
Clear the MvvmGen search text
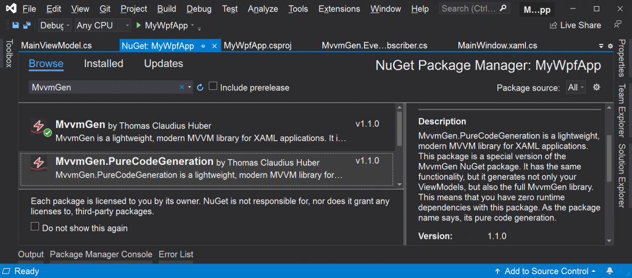pyautogui.click(x=182, y=87)
